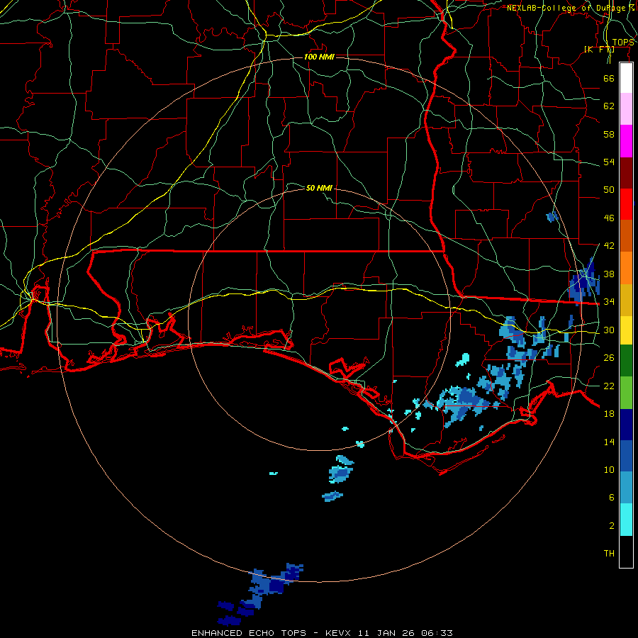Click the "66" legend value

pyautogui.click(x=609, y=78)
